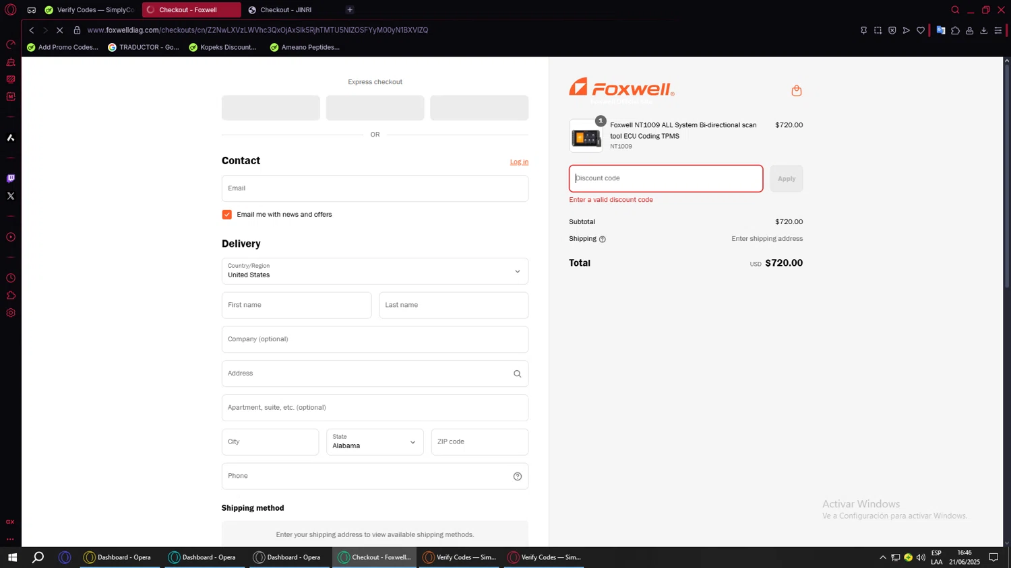Focus the Address field
Viewport: 1011px width, 568px height.
coord(375,374)
